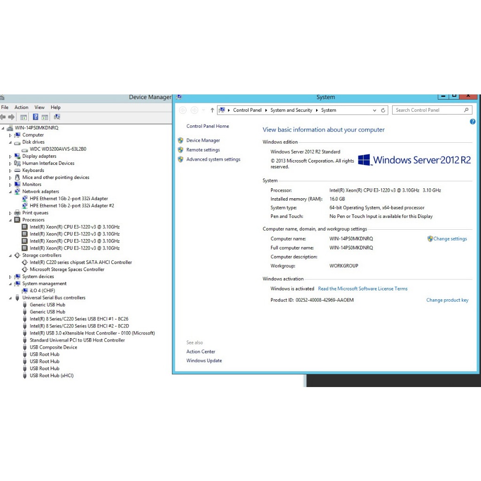Viewport: 481px width, 481px height.
Task: Click the Display adapters category icon
Action: point(17,156)
